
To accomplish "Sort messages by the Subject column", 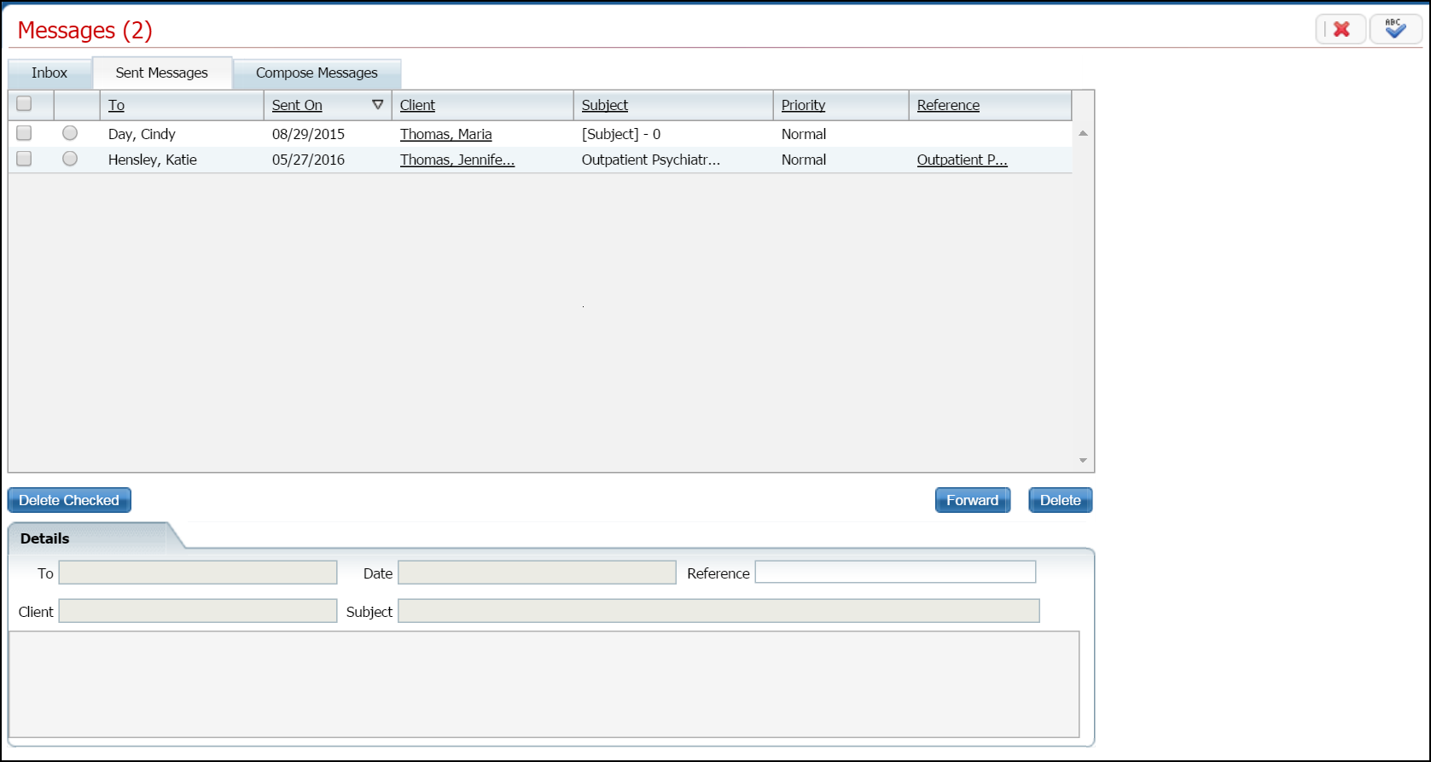I will (605, 105).
